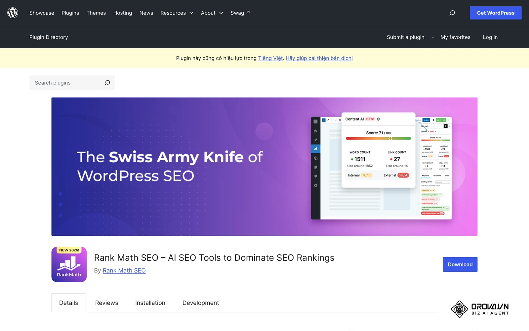Expand the About dropdown menu

click(x=212, y=13)
